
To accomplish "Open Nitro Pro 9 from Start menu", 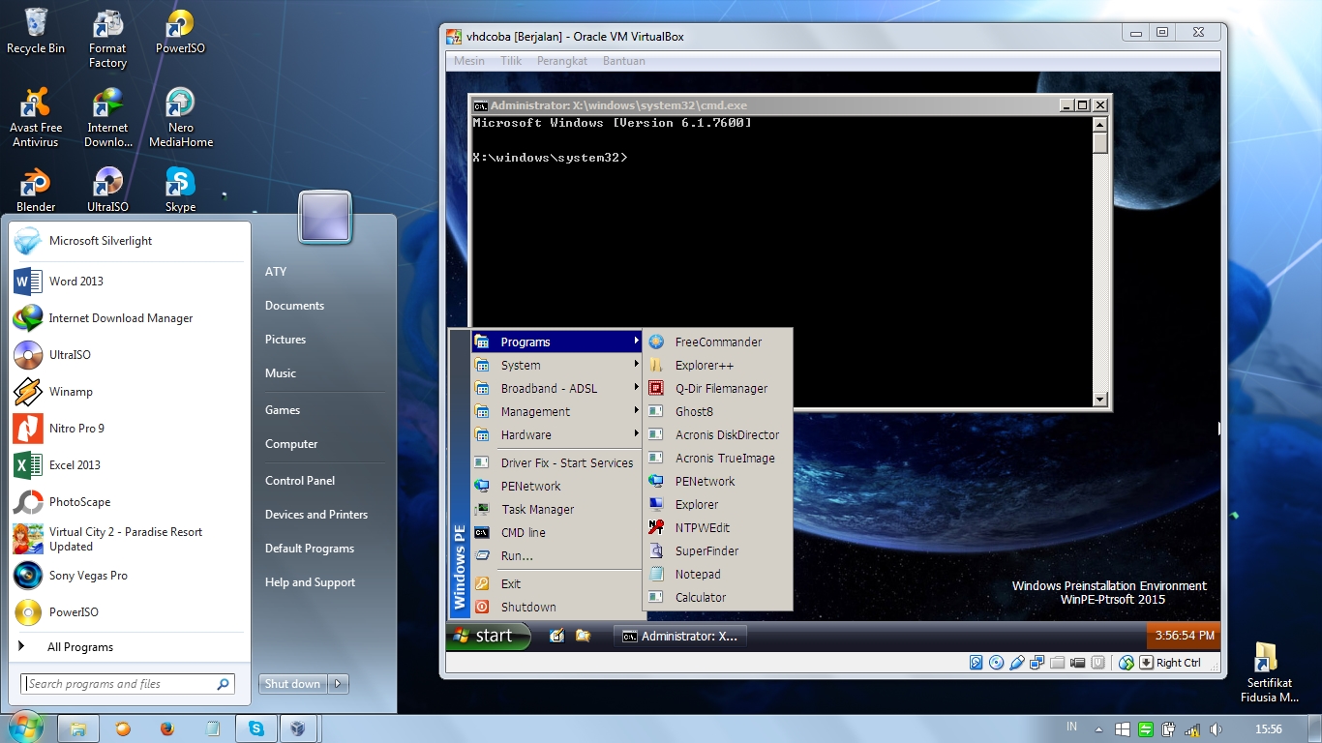I will (129, 429).
